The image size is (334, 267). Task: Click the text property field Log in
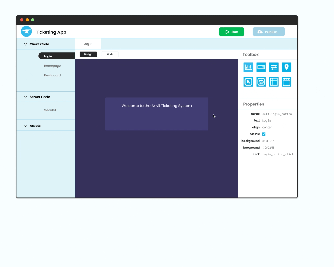[x=266, y=120]
